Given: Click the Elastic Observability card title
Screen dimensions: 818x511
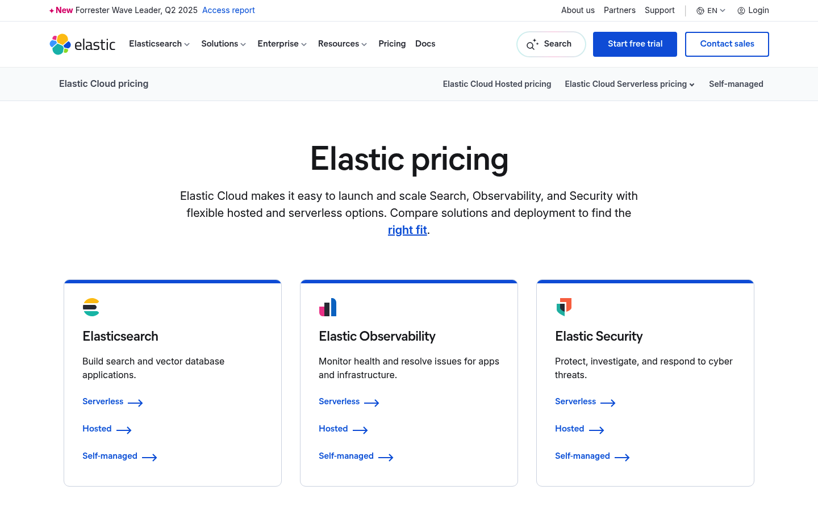Looking at the screenshot, I should pyautogui.click(x=377, y=336).
